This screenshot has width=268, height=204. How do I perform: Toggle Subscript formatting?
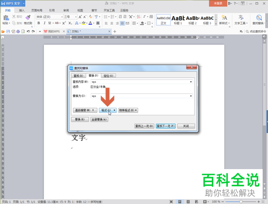[70, 23]
